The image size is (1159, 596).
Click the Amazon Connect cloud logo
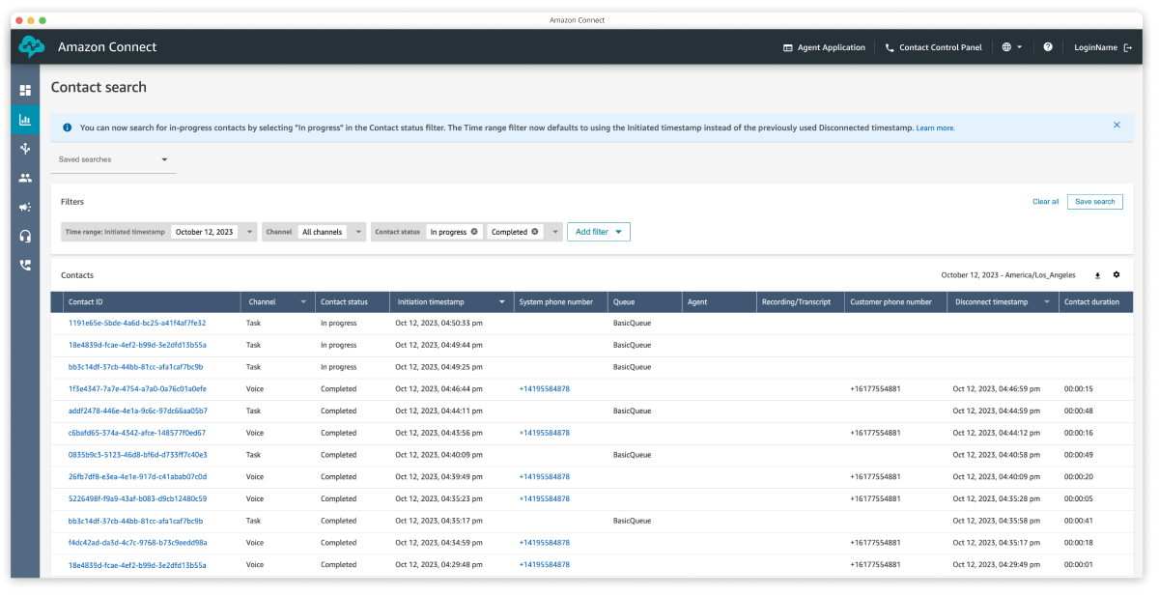coord(32,46)
